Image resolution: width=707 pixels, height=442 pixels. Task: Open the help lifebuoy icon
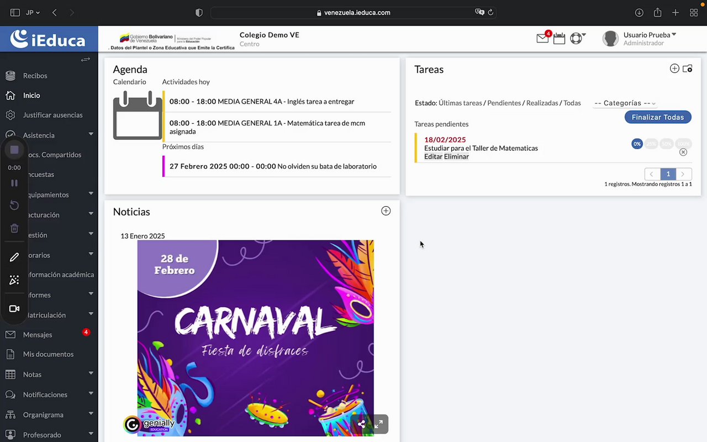pyautogui.click(x=576, y=38)
